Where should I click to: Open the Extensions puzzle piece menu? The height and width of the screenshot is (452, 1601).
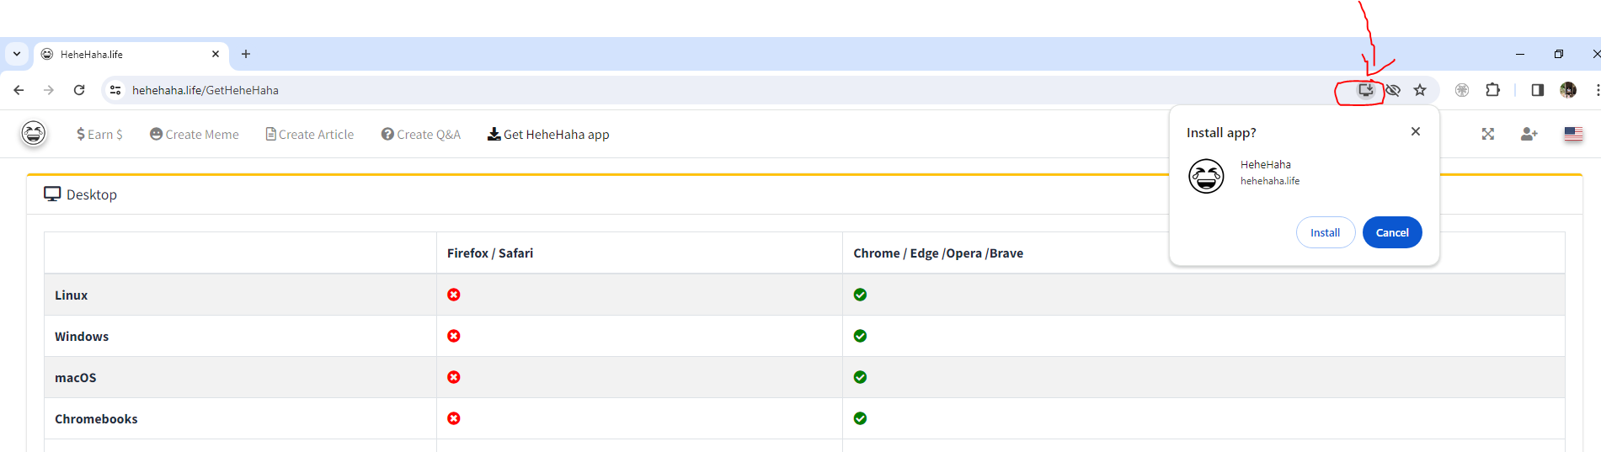click(x=1492, y=90)
